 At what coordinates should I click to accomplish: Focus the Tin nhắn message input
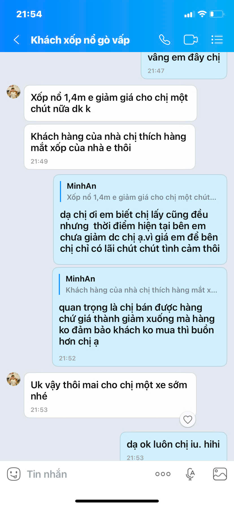85,474
